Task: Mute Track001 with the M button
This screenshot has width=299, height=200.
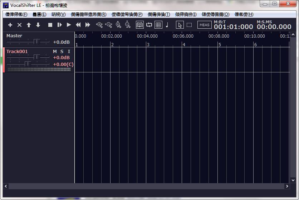Action: pos(55,52)
